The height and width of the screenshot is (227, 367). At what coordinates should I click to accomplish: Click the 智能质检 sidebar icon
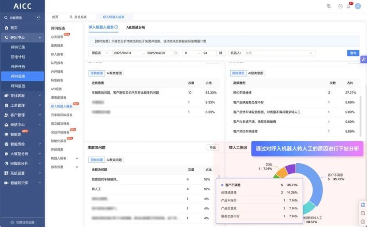(x=6, y=144)
